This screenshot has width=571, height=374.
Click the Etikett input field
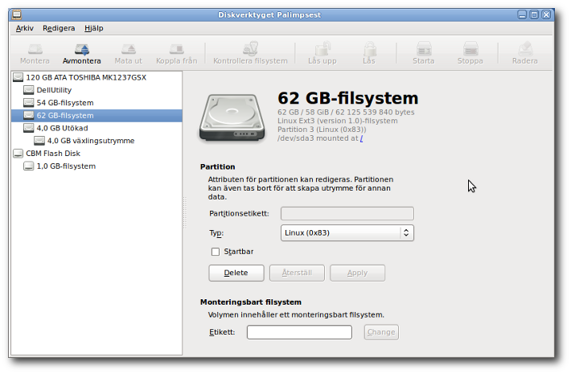click(x=299, y=332)
